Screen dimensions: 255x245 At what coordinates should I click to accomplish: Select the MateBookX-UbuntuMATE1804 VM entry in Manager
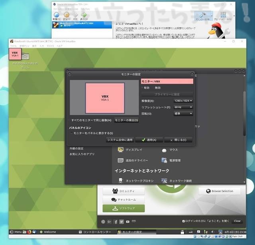(82, 25)
